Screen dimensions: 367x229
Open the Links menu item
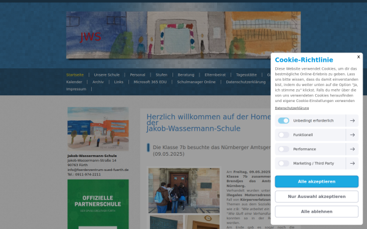tap(119, 82)
